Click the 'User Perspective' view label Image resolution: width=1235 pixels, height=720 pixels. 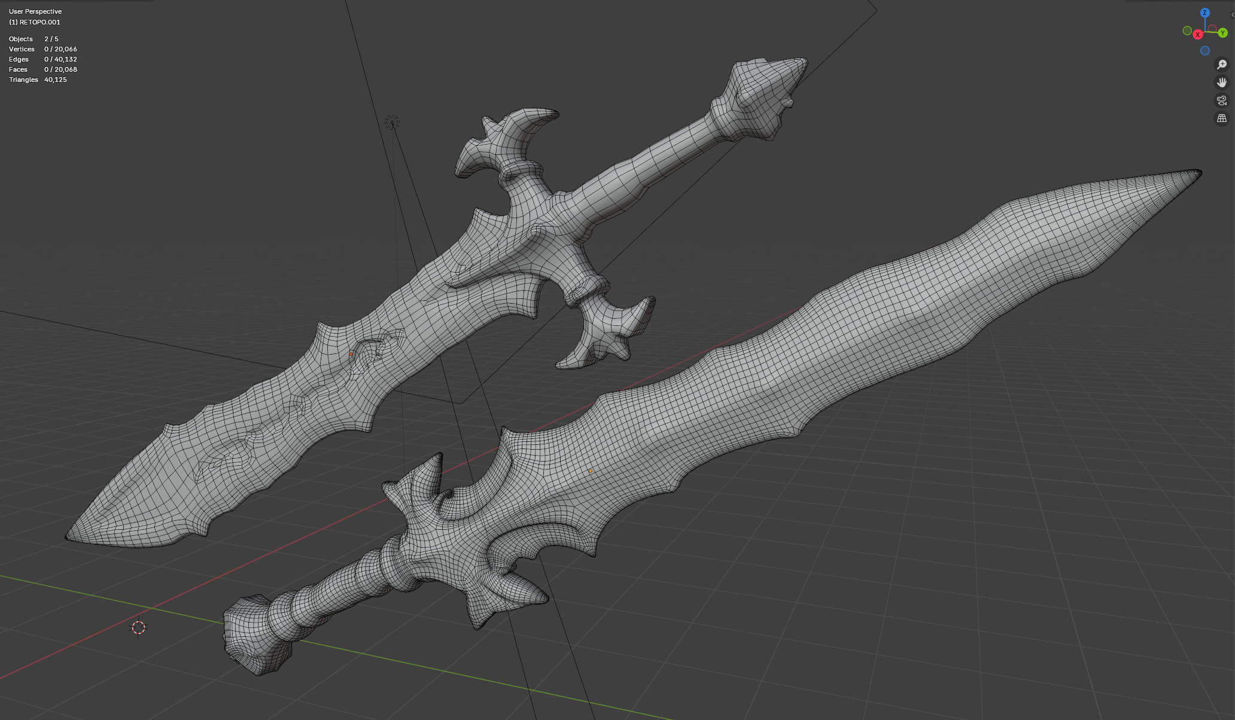tap(35, 11)
